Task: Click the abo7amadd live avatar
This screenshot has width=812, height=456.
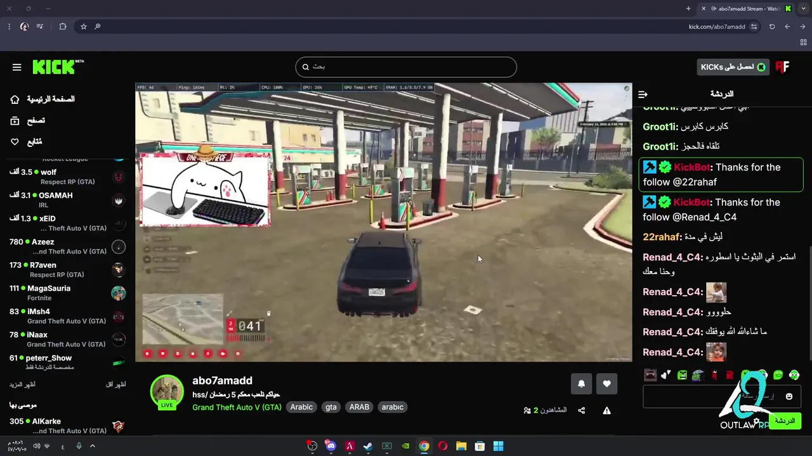Action: coord(167,392)
